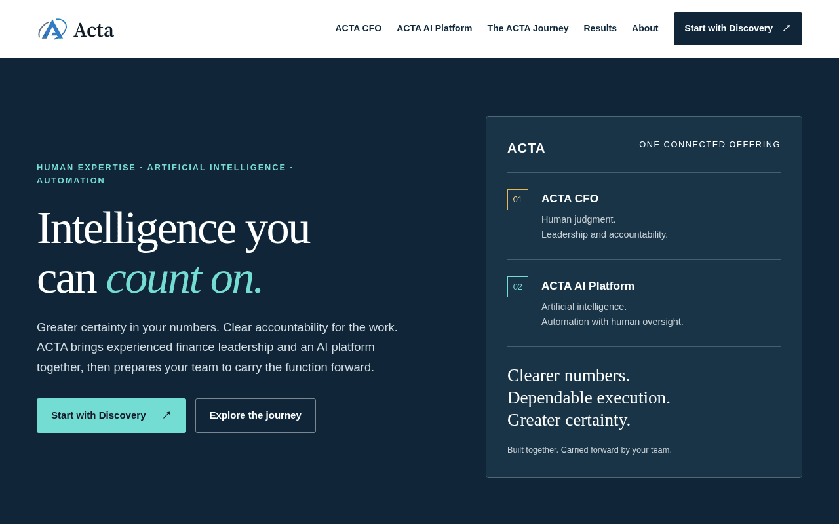The height and width of the screenshot is (524, 839).
Task: Click the Acta logo icon
Action: (x=52, y=29)
